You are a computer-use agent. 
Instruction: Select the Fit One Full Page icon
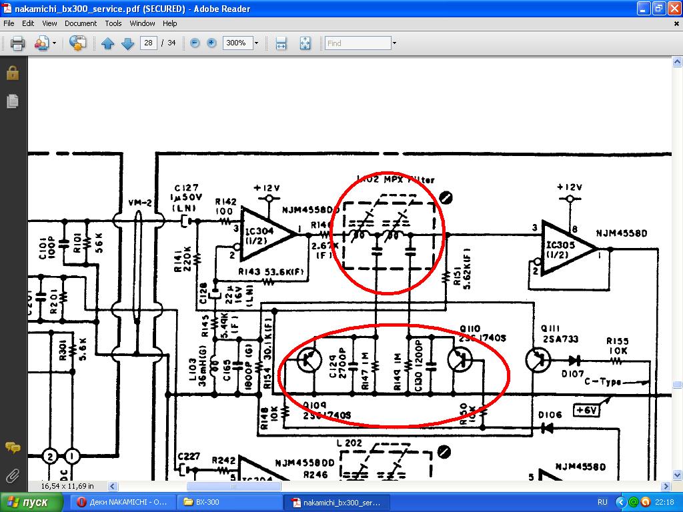305,43
